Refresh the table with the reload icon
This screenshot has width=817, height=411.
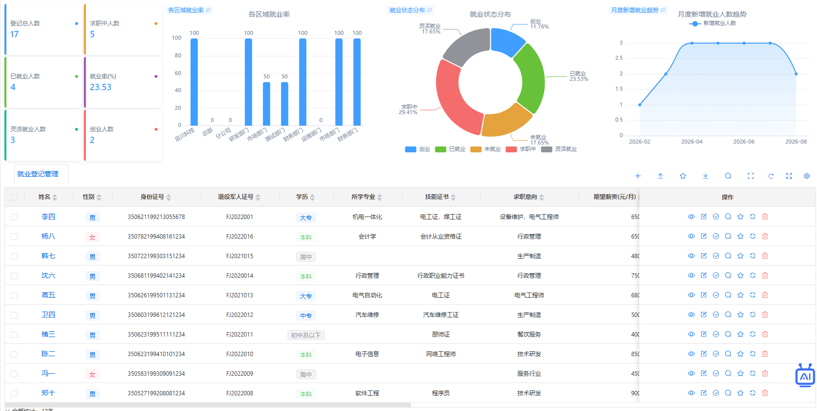(x=771, y=176)
